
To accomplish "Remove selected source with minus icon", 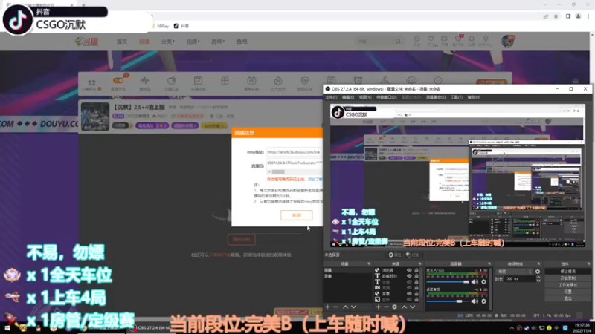I will pyautogui.click(x=386, y=307).
